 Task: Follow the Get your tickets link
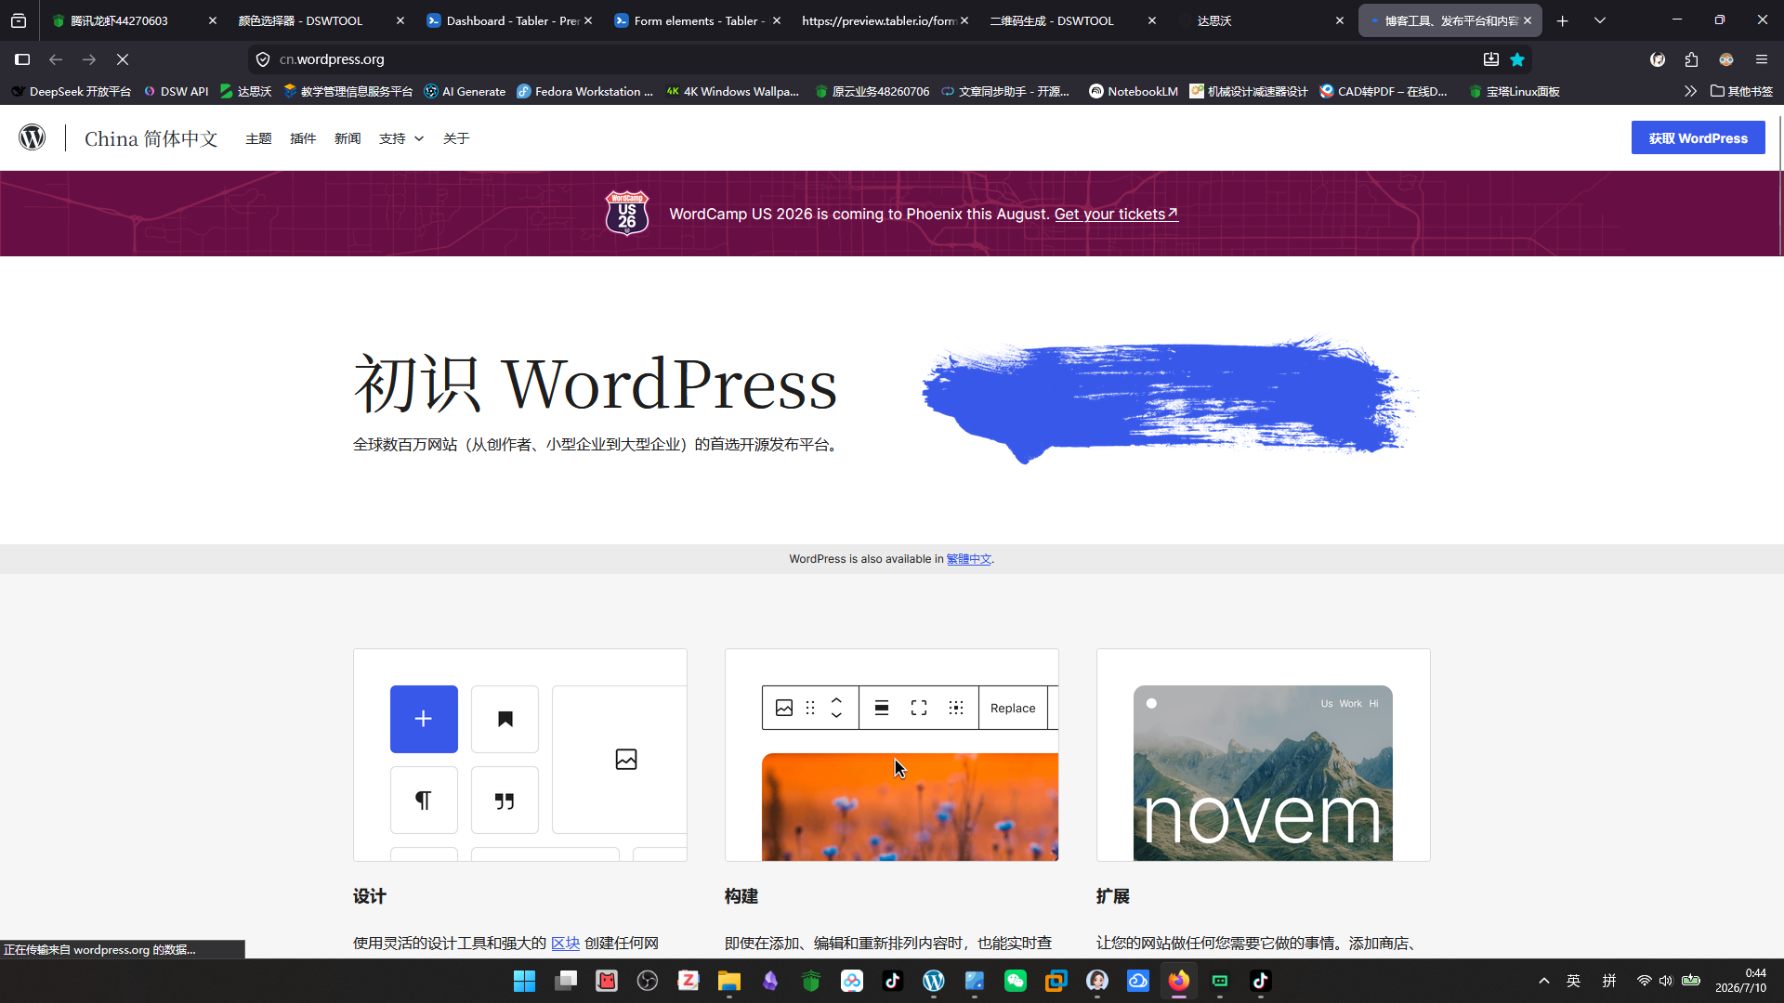pos(1116,214)
